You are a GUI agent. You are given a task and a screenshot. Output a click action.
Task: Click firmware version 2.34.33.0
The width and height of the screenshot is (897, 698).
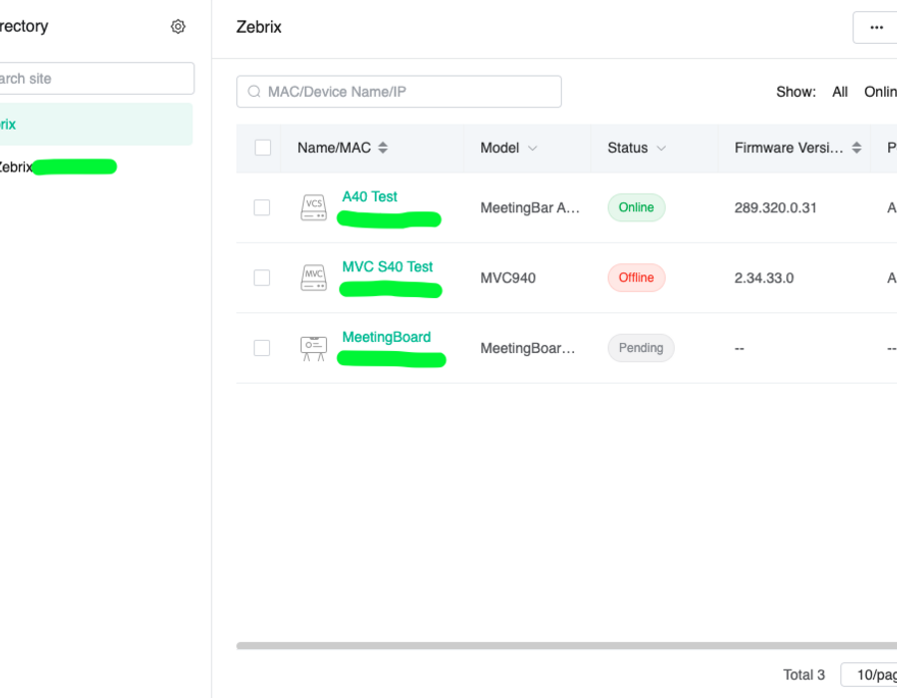(763, 278)
